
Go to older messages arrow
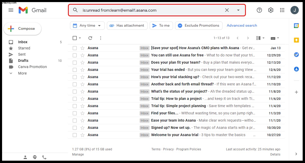pos(248,38)
